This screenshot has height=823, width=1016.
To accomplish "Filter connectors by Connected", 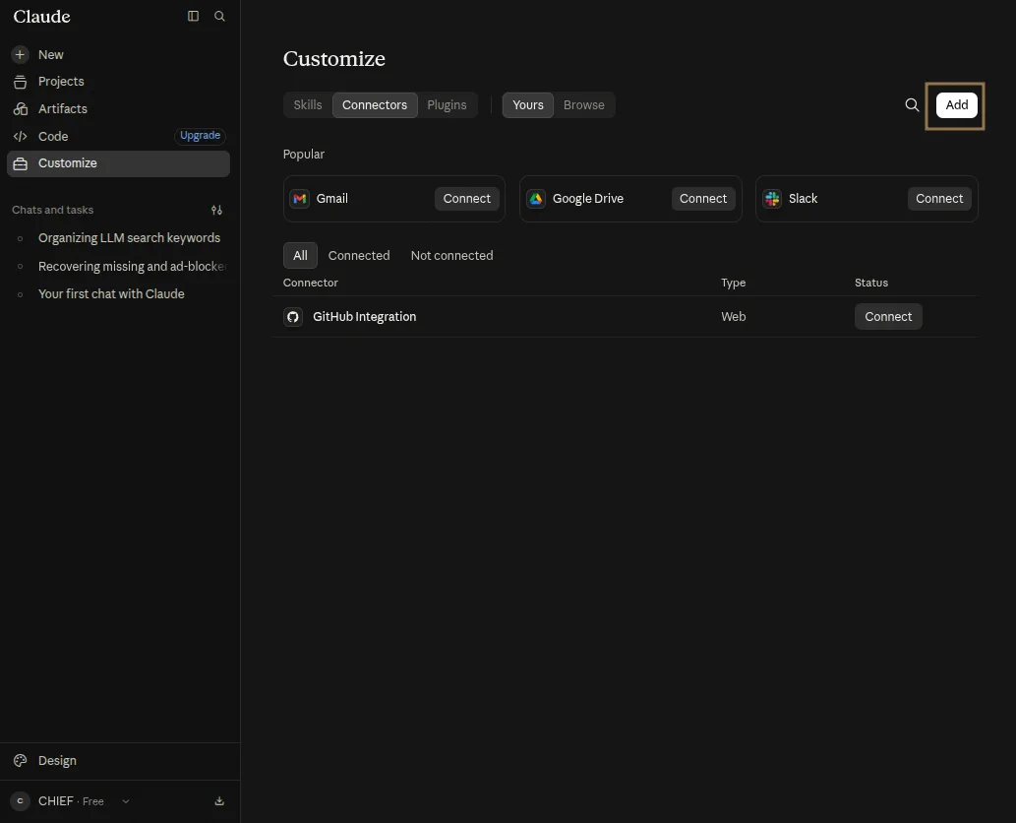I will coord(359,256).
